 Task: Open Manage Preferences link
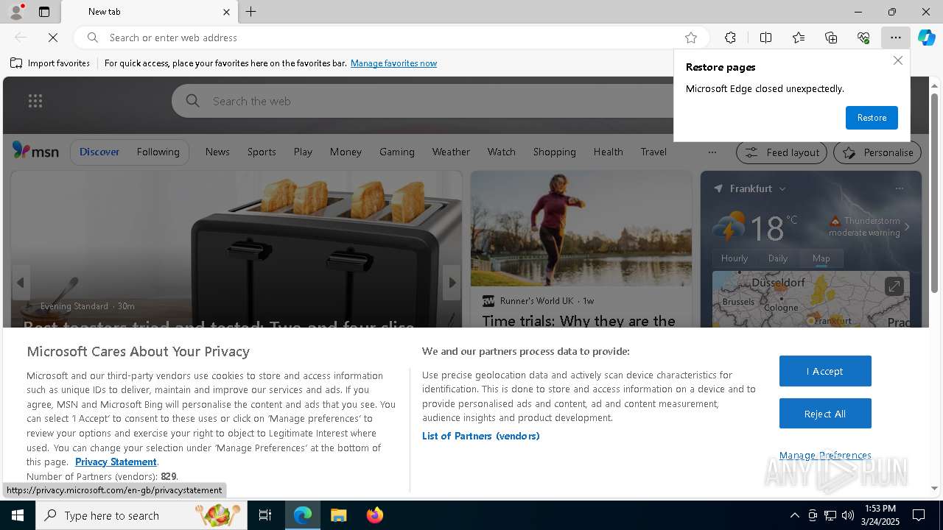tap(825, 455)
